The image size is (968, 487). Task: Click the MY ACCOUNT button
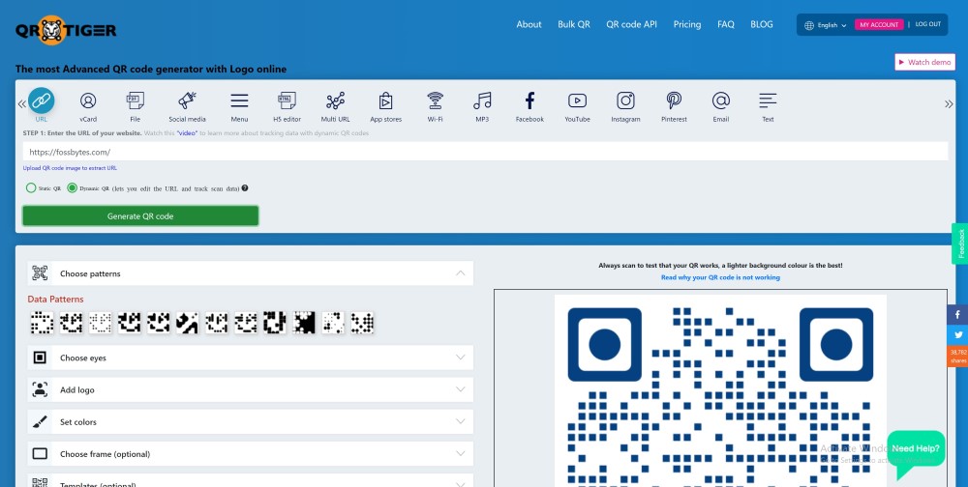[879, 25]
